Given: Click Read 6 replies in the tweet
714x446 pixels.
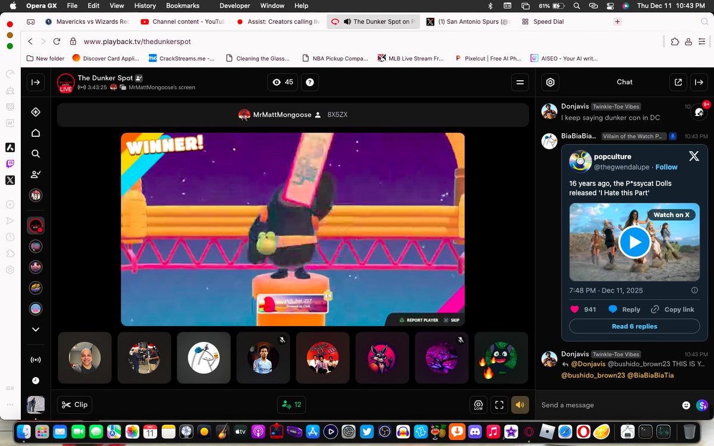Looking at the screenshot, I should tap(634, 326).
